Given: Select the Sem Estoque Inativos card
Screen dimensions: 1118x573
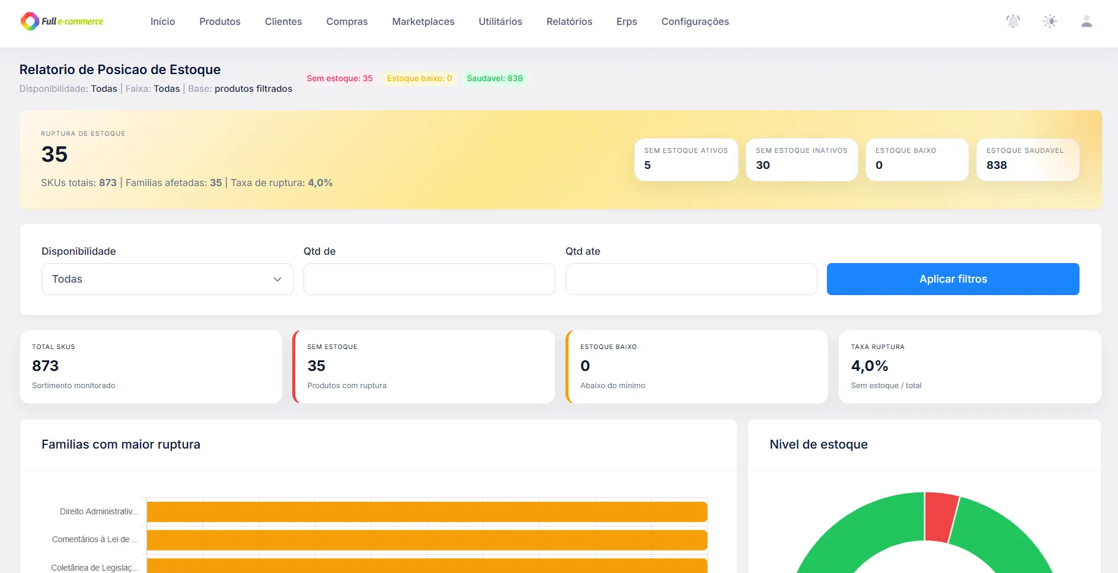Looking at the screenshot, I should point(801,159).
